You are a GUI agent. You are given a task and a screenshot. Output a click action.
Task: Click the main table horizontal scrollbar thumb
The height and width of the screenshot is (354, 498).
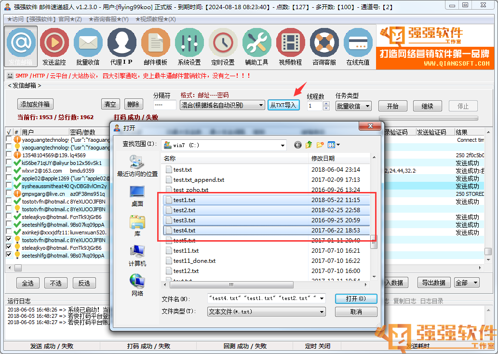pos(18,268)
